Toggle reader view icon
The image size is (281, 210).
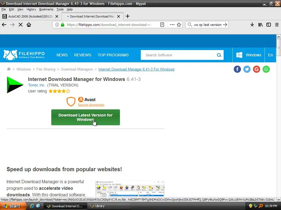tap(162, 25)
